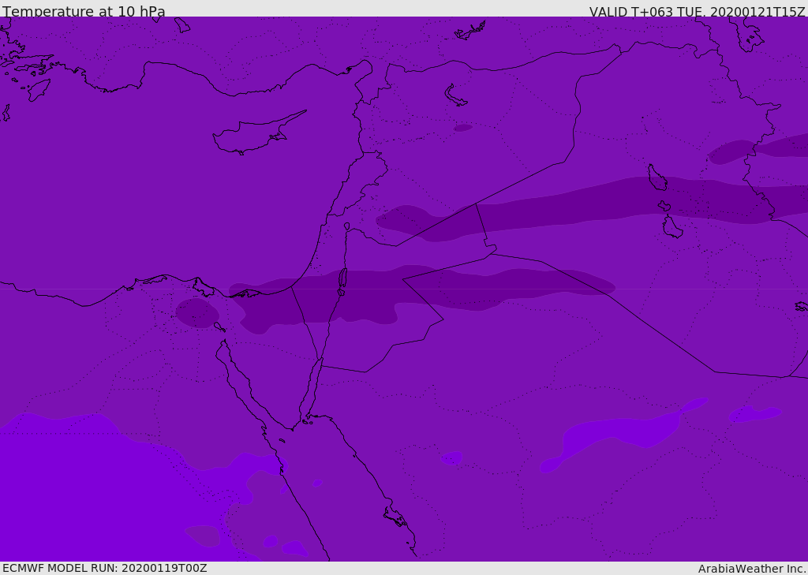Click the VALID T+063 timestamp text
808x575 pixels.
697,12
